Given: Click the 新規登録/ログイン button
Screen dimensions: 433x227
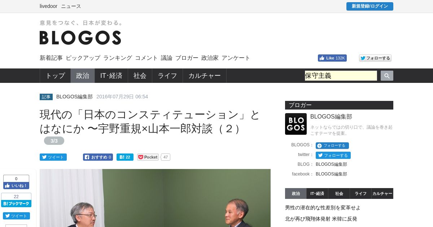Looking at the screenshot, I should pyautogui.click(x=370, y=6).
